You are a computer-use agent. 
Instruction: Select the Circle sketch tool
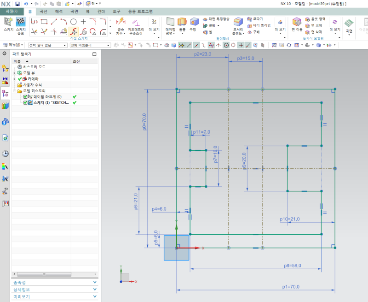pos(73,21)
